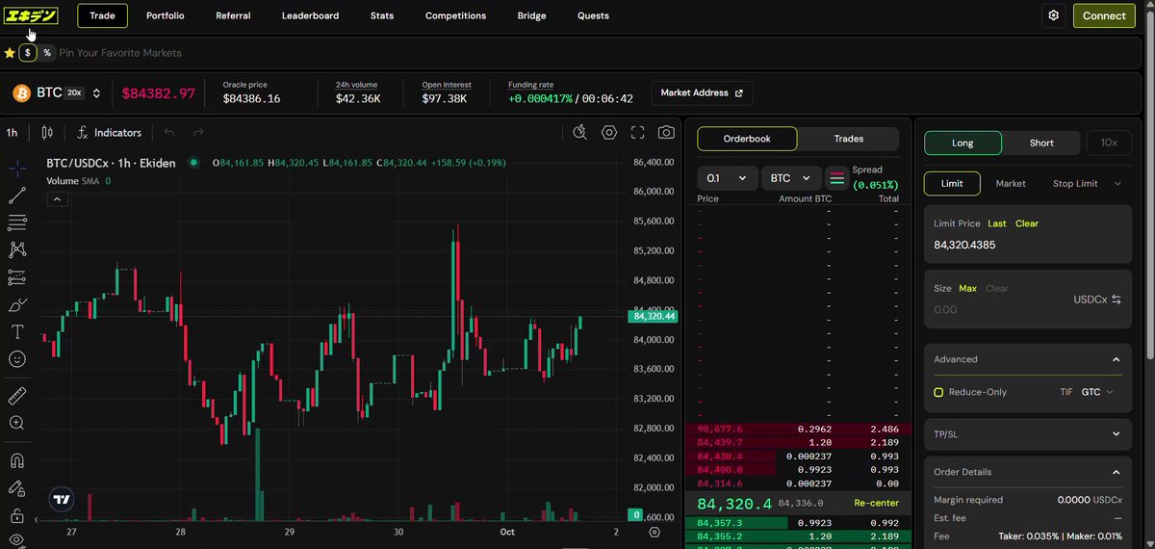Select the Text annotation tool
This screenshot has height=549, width=1155.
click(17, 332)
